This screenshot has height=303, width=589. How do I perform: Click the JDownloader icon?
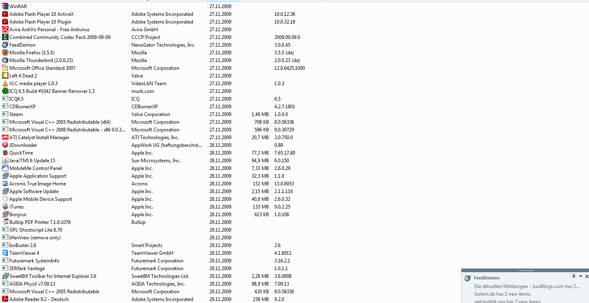pyautogui.click(x=5, y=145)
